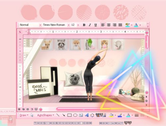
Task: Select the Line drawing tool
Action: tap(58, 115)
